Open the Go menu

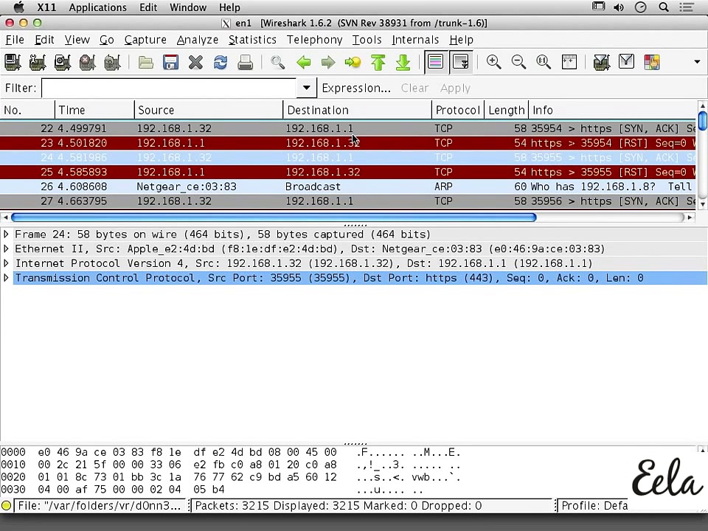pos(106,40)
